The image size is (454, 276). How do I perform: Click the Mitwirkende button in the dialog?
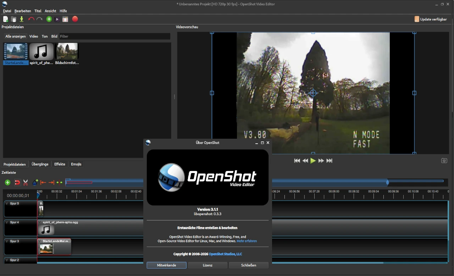167,265
